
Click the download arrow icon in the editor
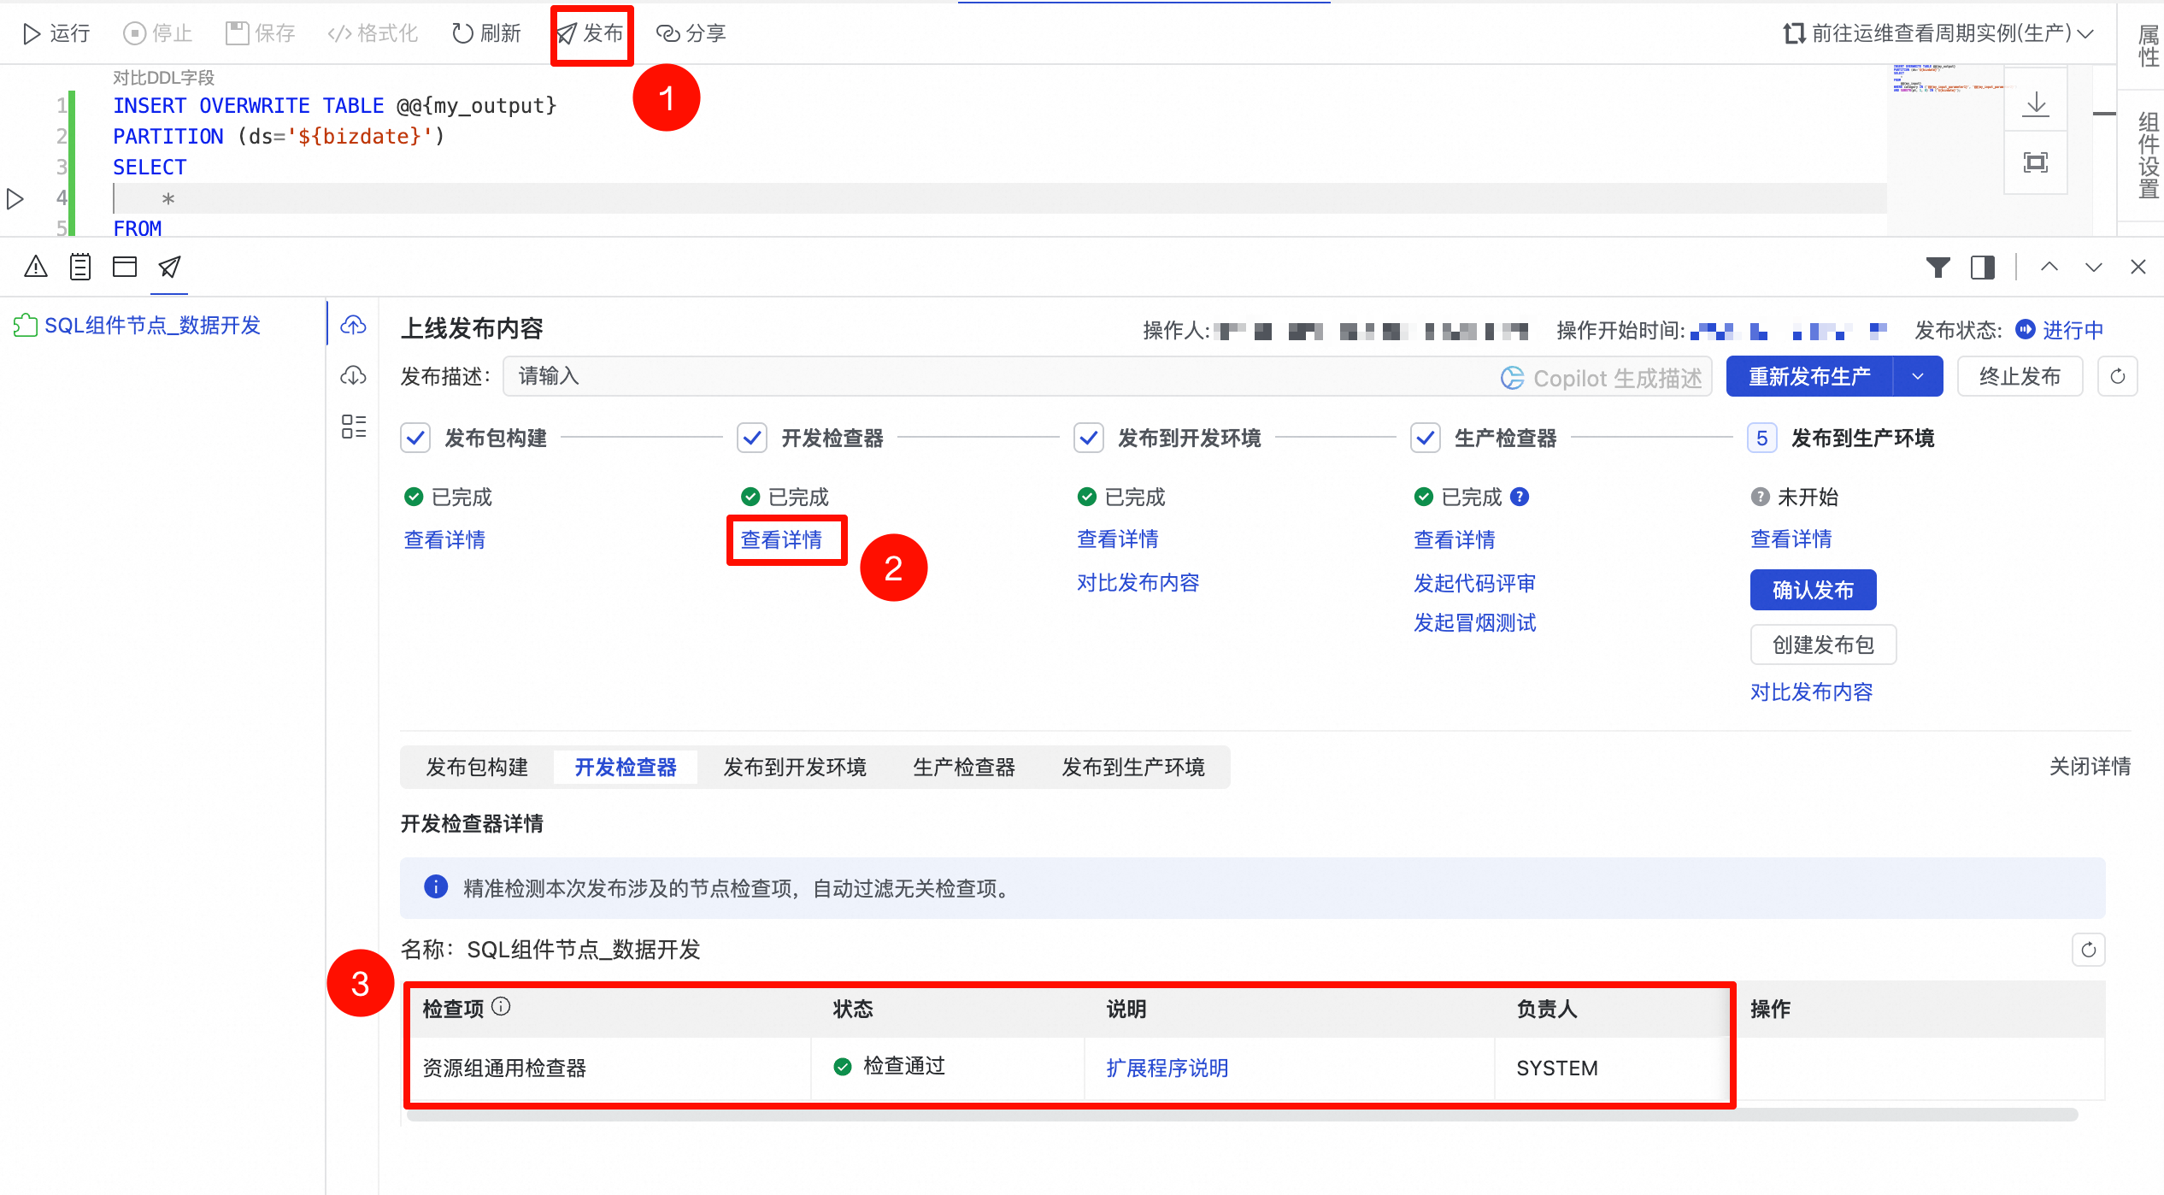pyautogui.click(x=2036, y=103)
